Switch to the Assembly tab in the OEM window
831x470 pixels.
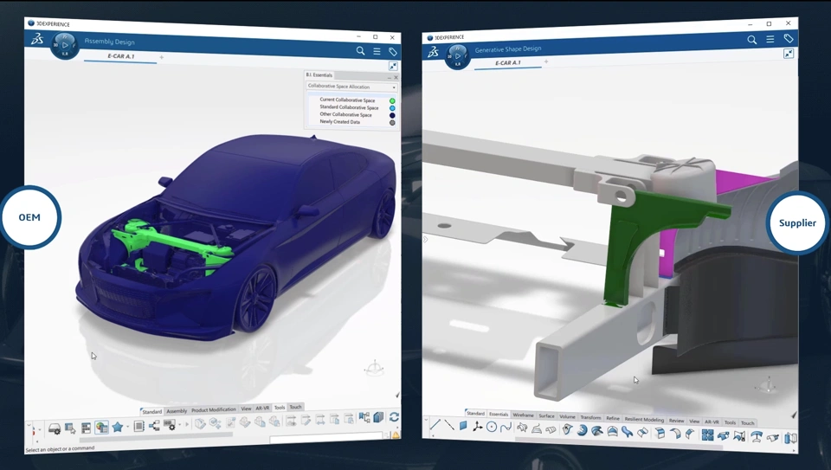[x=177, y=411]
